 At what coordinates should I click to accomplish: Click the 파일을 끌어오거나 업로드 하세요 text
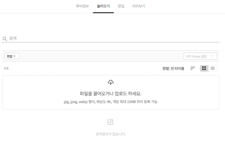[x=111, y=94]
